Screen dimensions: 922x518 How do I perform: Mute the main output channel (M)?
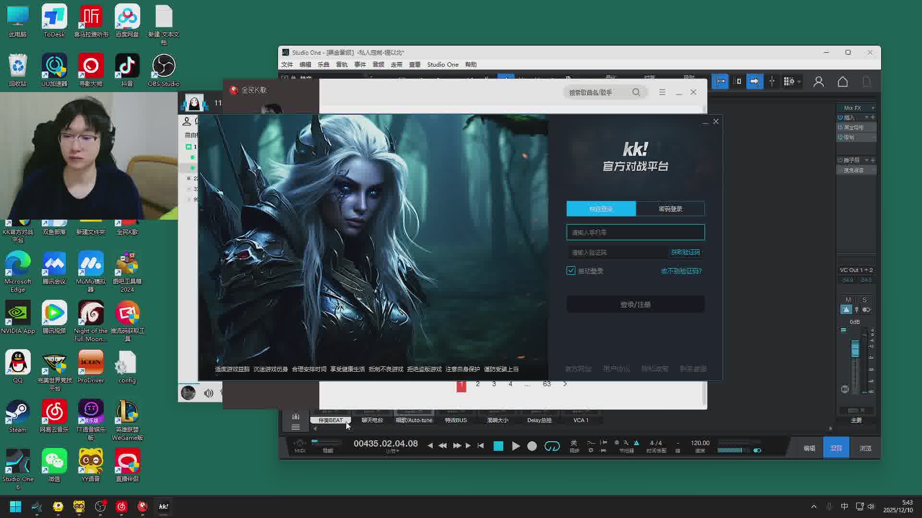(x=848, y=300)
